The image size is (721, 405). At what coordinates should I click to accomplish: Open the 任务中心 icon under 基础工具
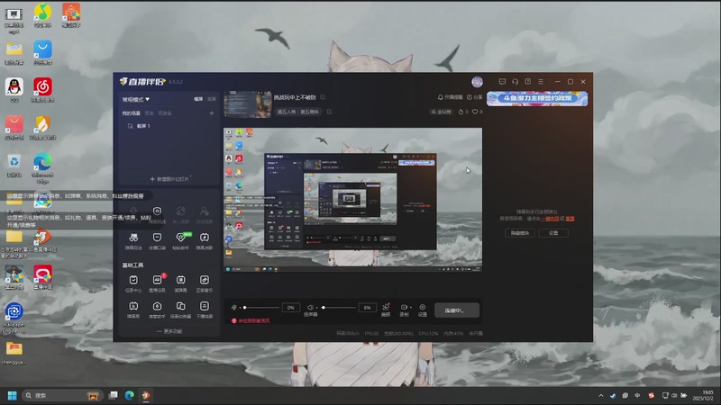click(133, 280)
